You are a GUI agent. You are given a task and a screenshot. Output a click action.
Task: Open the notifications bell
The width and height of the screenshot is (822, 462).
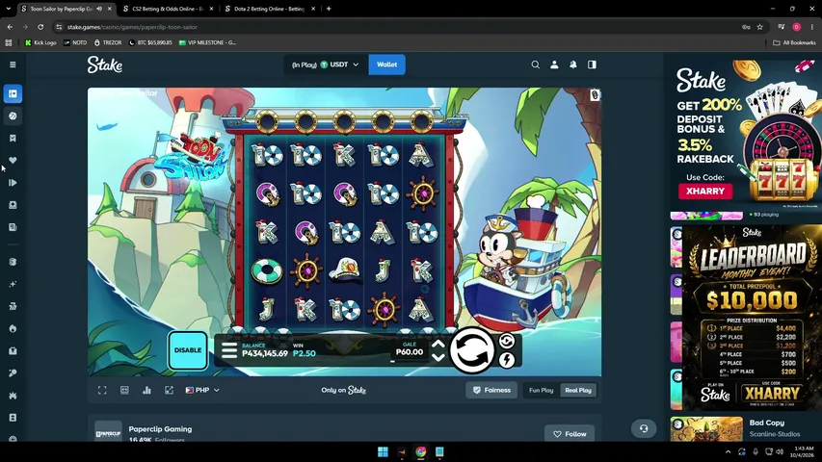(573, 64)
